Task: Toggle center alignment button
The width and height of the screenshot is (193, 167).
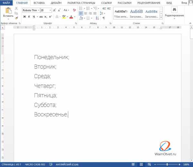Action: pyautogui.click(x=86, y=13)
